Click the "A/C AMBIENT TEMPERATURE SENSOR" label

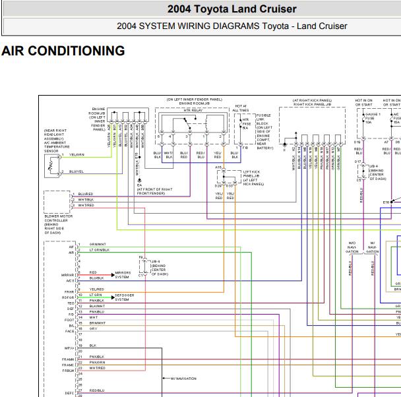tap(57, 147)
